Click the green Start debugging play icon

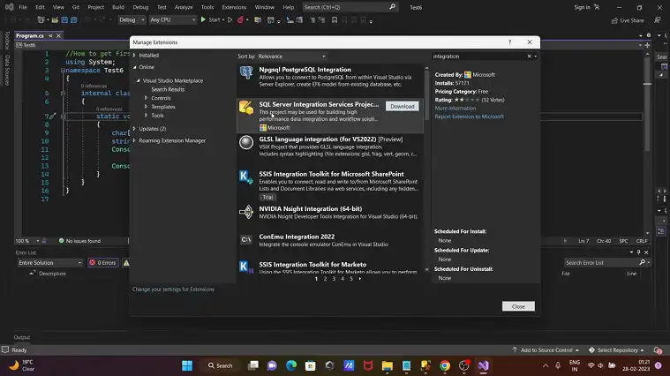click(x=203, y=19)
